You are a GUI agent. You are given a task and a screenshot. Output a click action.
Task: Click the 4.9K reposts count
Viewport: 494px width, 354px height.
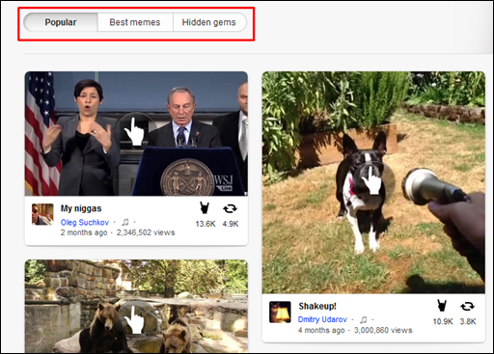pyautogui.click(x=231, y=224)
